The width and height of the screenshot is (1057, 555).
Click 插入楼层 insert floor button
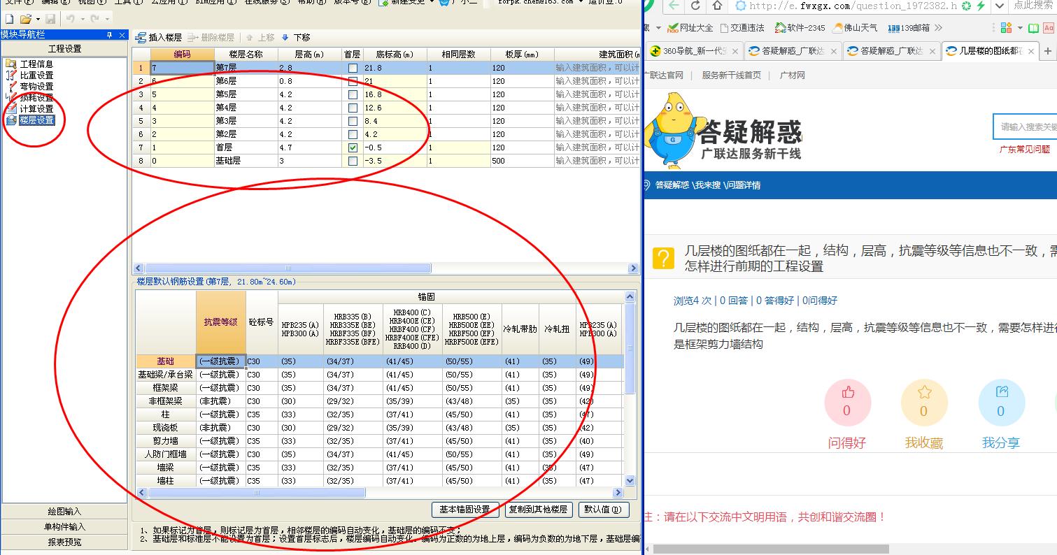click(x=159, y=37)
